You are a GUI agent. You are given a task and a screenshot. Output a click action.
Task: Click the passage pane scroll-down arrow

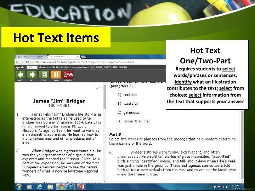point(105,182)
